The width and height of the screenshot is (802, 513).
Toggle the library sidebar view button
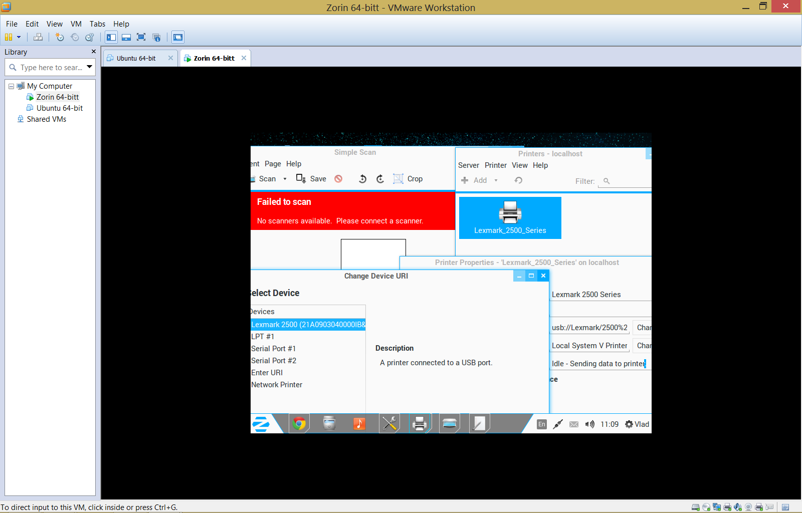(x=111, y=37)
